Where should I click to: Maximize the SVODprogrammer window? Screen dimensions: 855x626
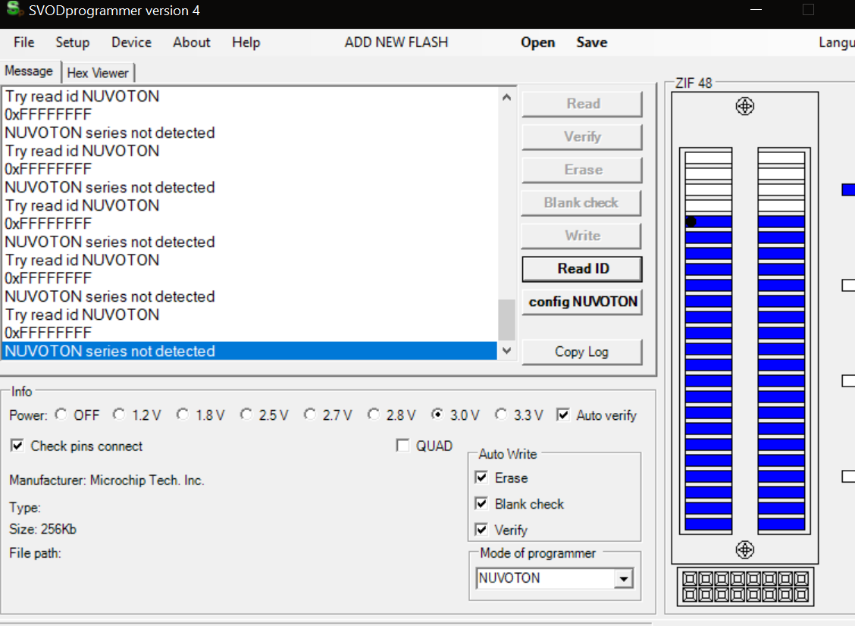click(x=808, y=9)
